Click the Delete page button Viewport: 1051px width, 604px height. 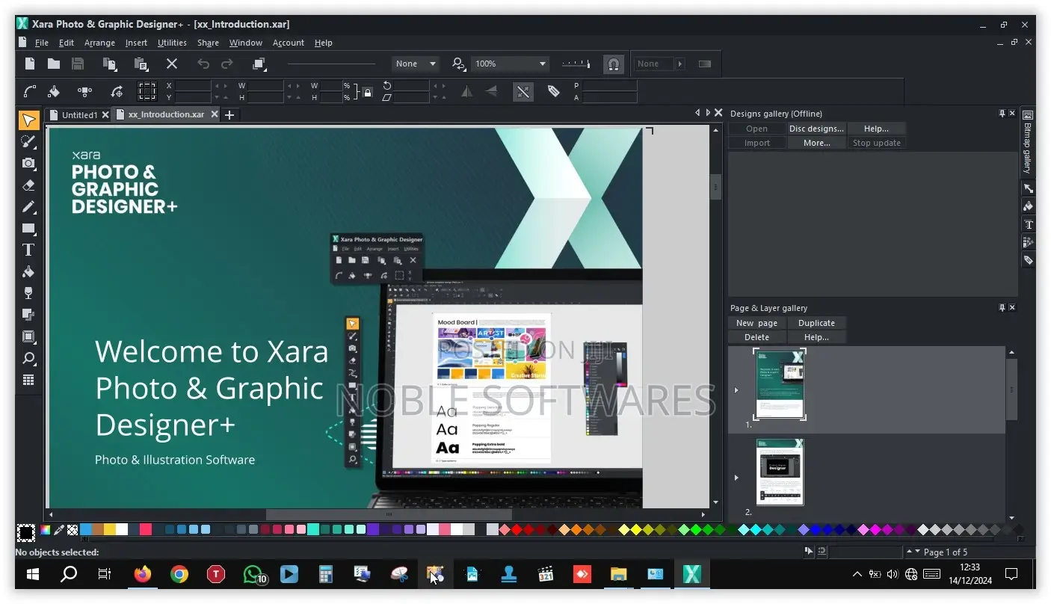[756, 337]
